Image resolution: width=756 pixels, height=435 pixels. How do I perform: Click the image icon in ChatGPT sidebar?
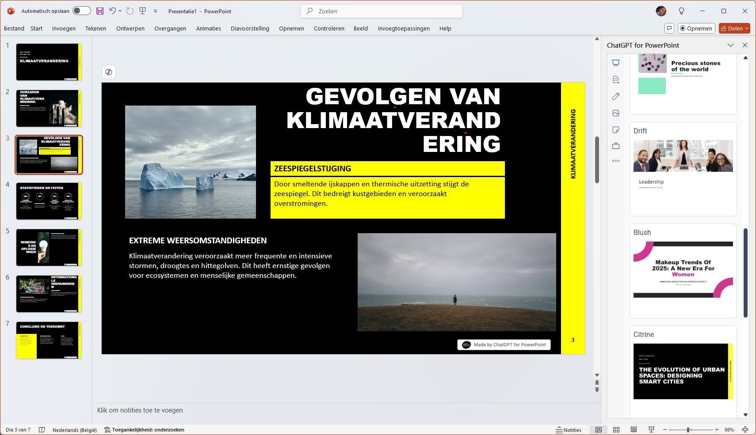tap(616, 113)
